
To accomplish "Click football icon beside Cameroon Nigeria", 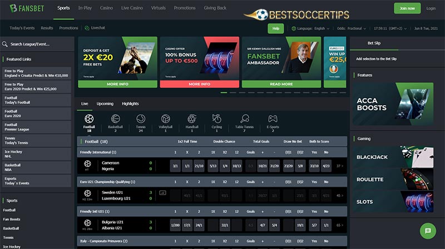I will pyautogui.click(x=87, y=163).
